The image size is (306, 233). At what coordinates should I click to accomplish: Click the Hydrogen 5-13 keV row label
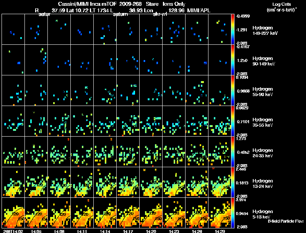263,214
